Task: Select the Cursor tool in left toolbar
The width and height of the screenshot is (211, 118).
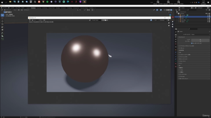Action: click(2, 18)
